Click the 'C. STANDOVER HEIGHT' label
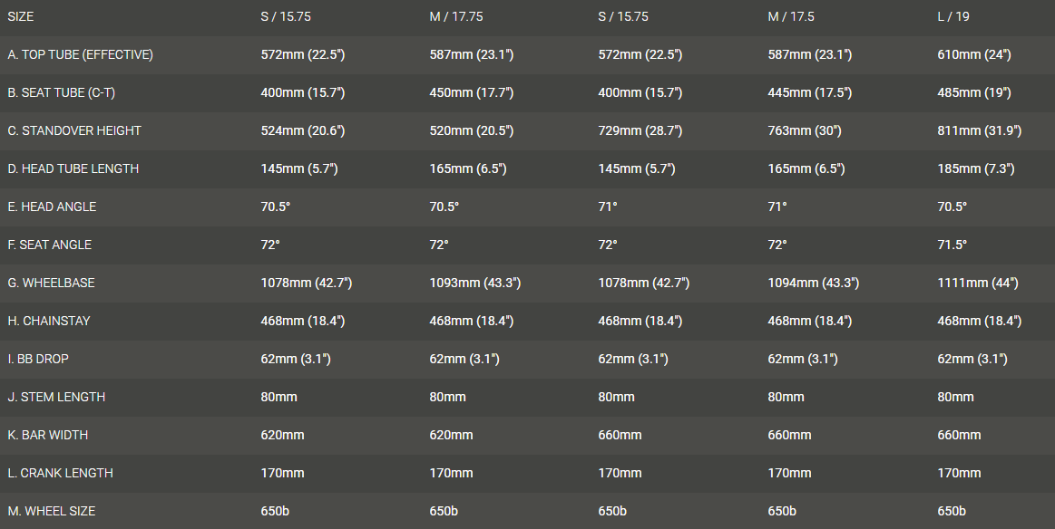The width and height of the screenshot is (1055, 529). pos(74,131)
